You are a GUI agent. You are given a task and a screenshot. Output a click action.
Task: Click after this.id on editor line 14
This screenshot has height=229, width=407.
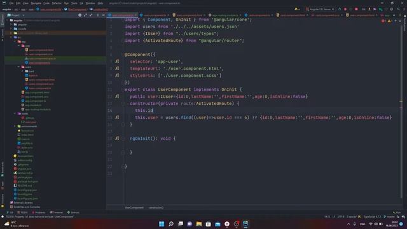(153, 110)
